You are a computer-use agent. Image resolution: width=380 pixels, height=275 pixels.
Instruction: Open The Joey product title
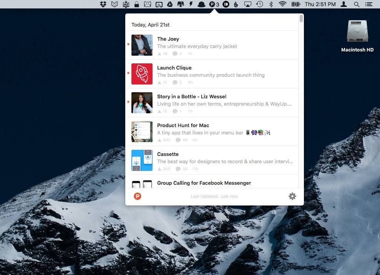click(168, 39)
